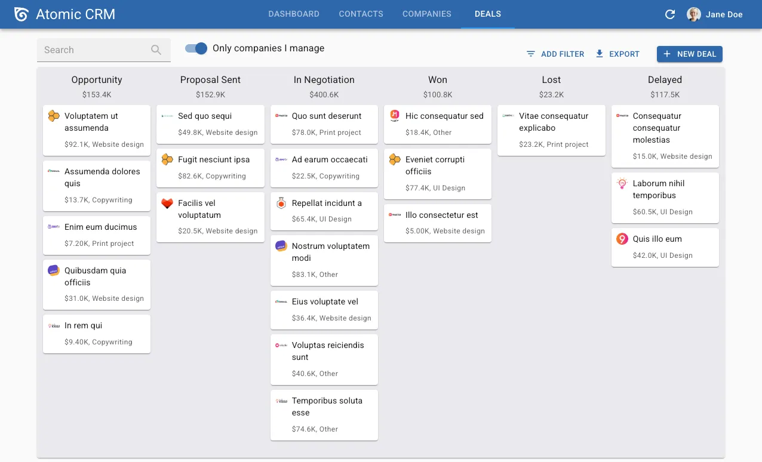The height and width of the screenshot is (462, 762).
Task: Export deals using the EXPORT link
Action: coord(623,53)
